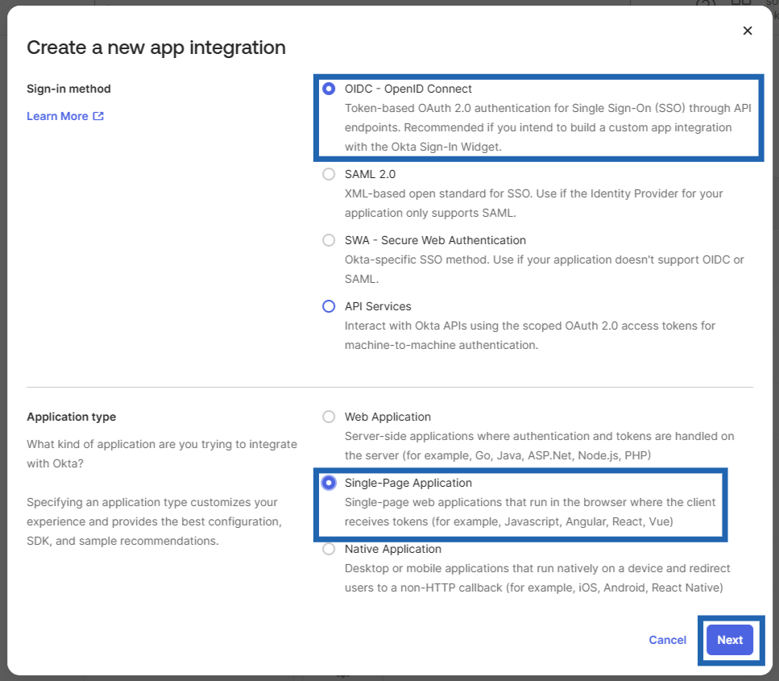Click the 'Token-based OAuth 2.0 authentication' description
Viewport: 779px width, 681px height.
point(548,128)
